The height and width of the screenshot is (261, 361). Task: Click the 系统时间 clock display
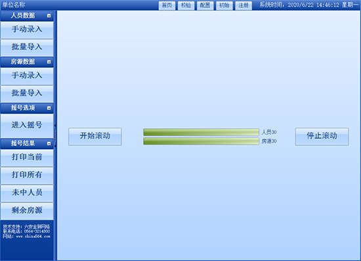coord(309,5)
